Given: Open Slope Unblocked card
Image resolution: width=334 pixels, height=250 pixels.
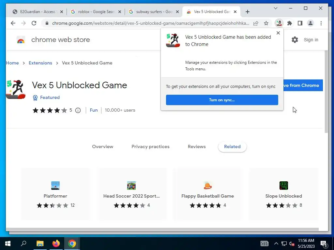Looking at the screenshot, I should [x=283, y=194].
